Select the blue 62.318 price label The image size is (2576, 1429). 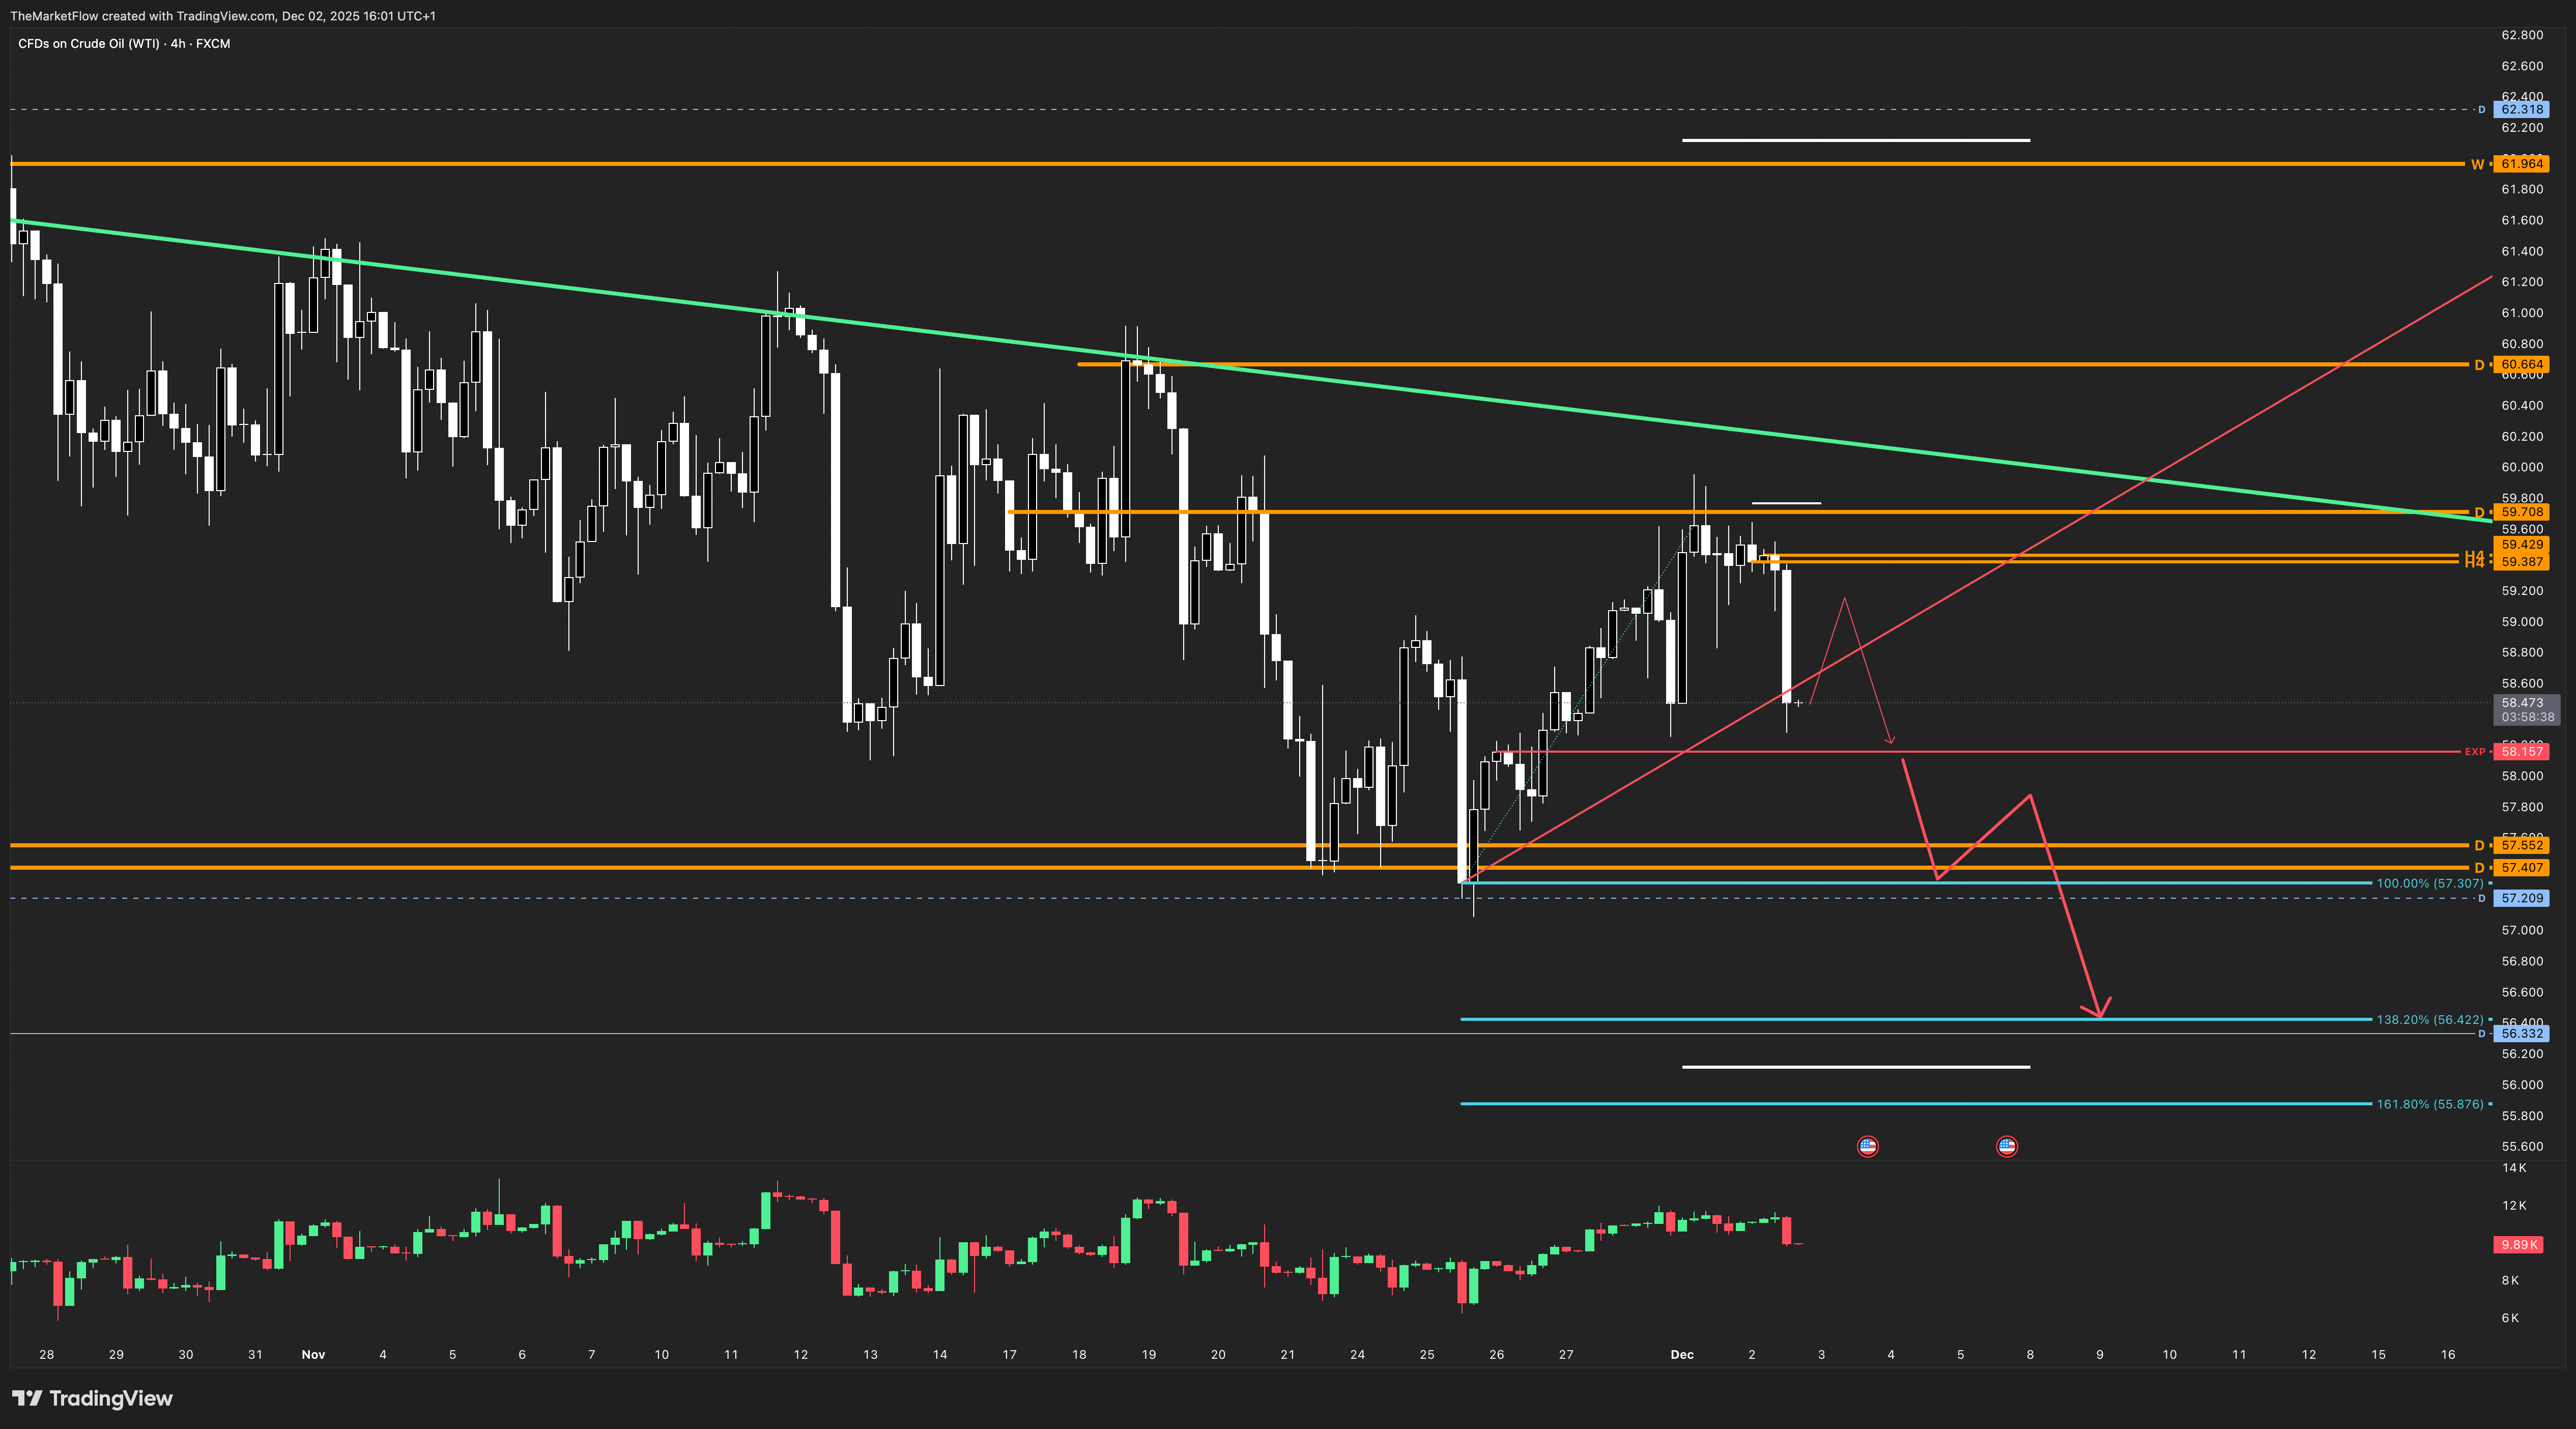tap(2522, 110)
